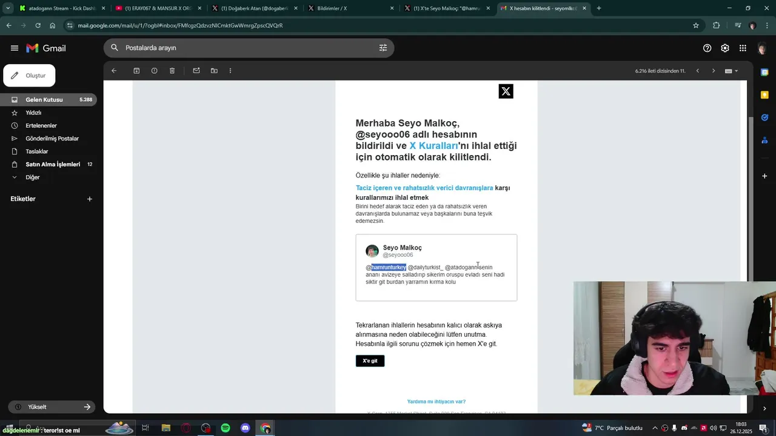
Task: Switch to ERAY067 & MANSUR YouTube tab
Action: point(158,8)
